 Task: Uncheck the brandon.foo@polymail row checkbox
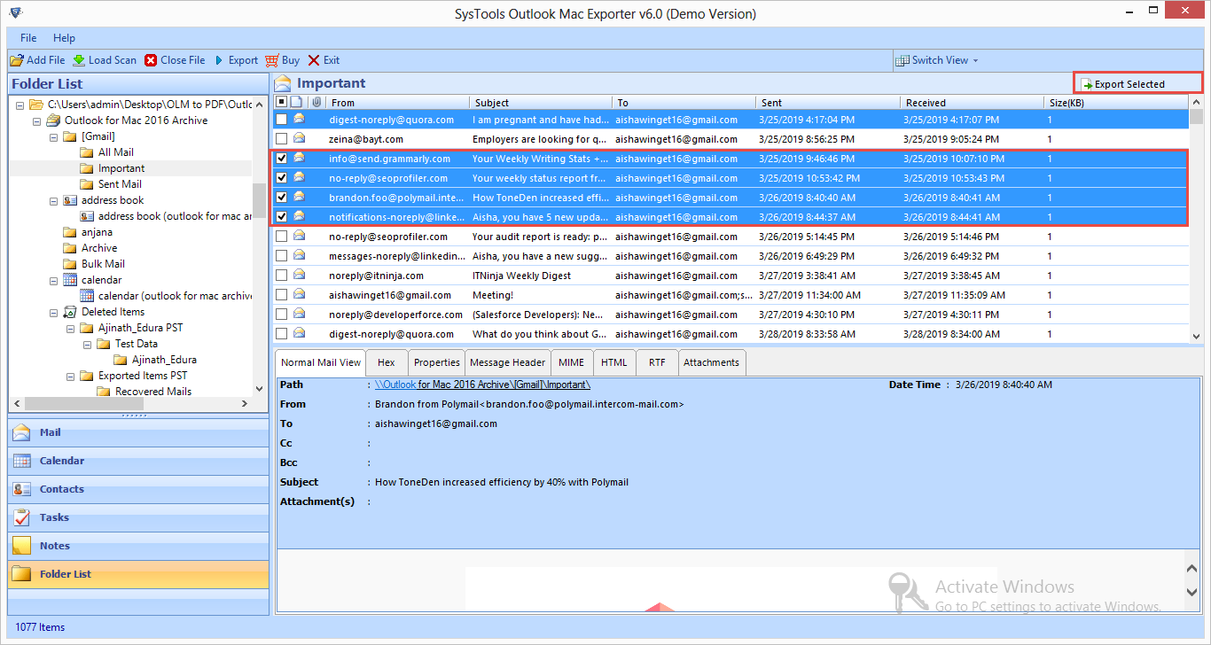281,198
